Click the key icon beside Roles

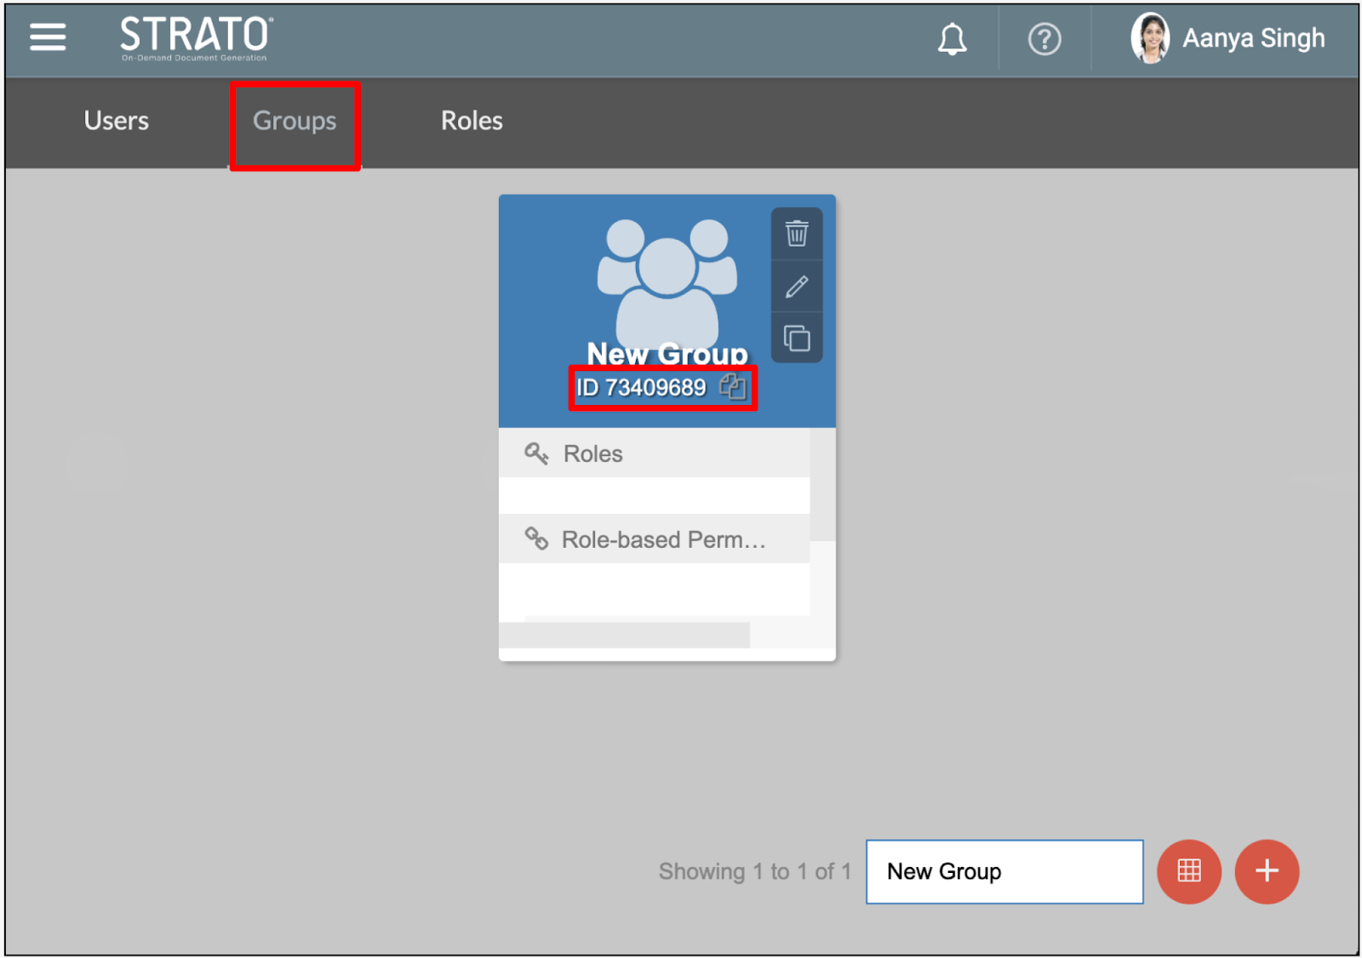click(536, 453)
